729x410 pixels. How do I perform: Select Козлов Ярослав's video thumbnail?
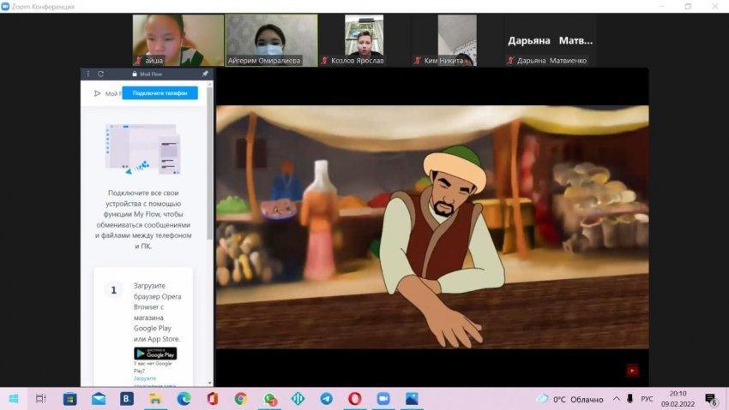tap(364, 40)
